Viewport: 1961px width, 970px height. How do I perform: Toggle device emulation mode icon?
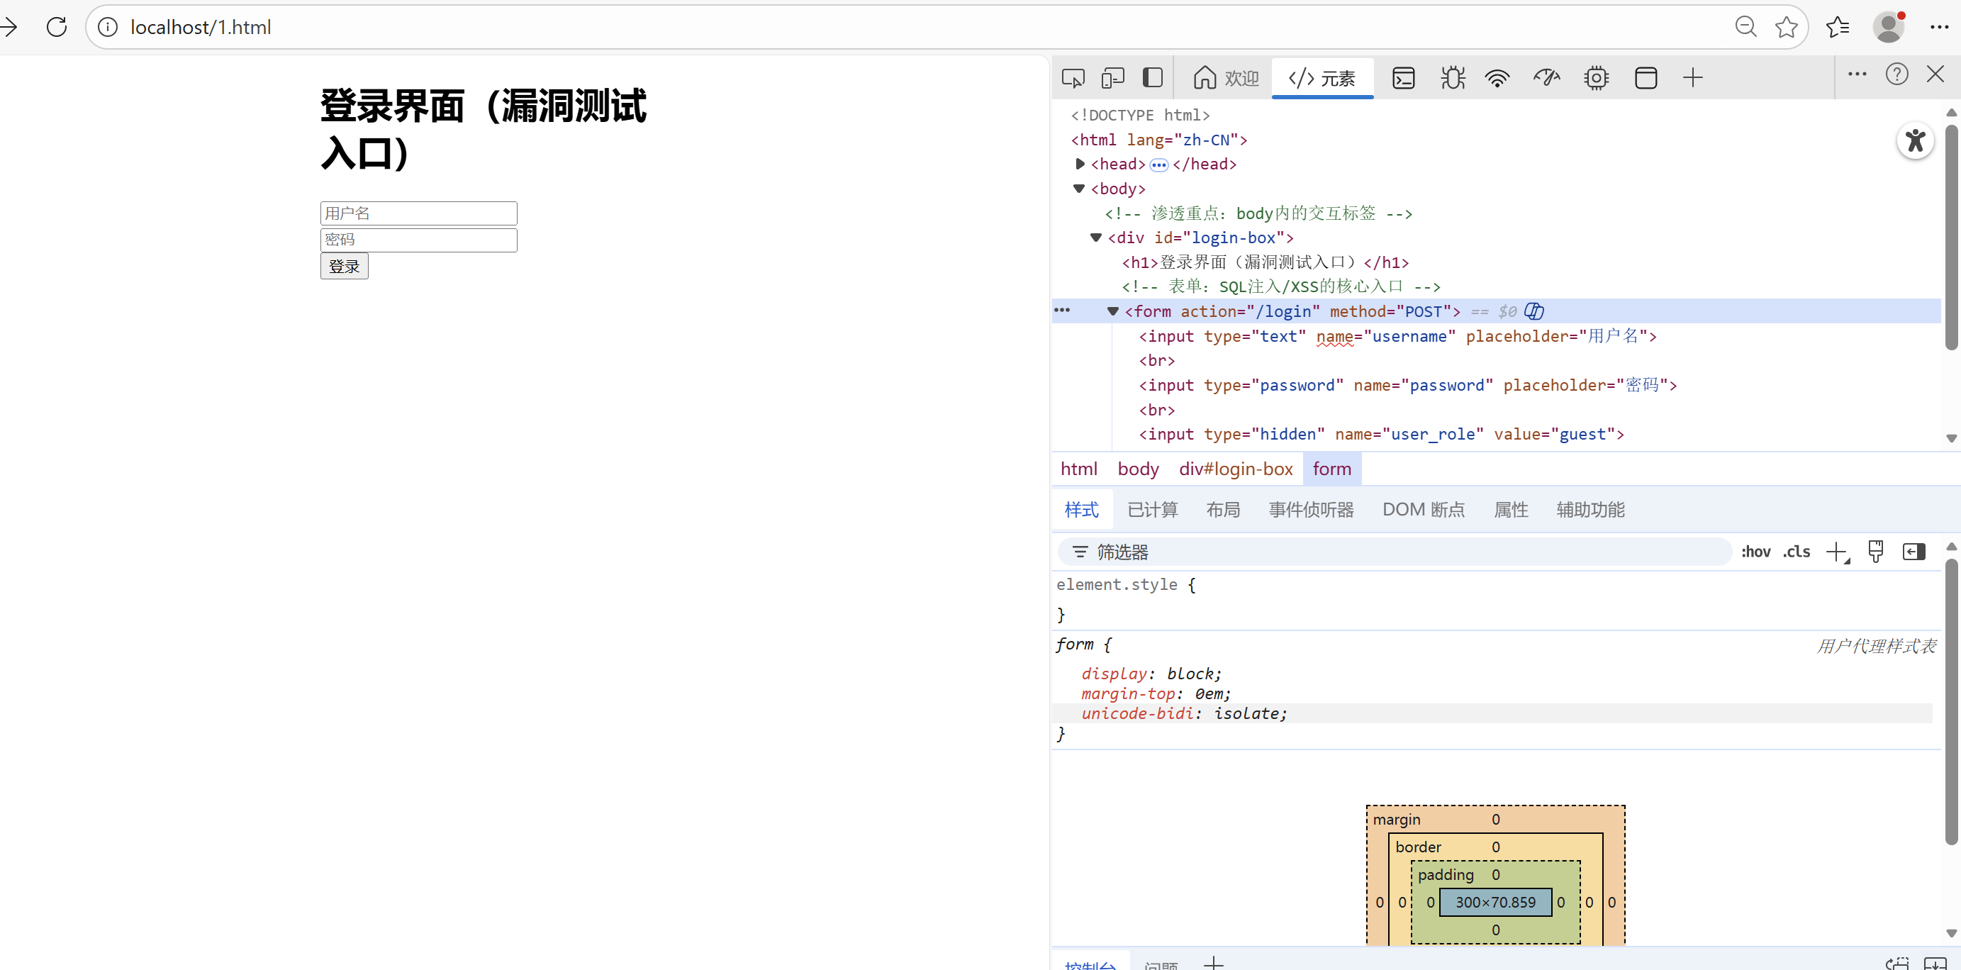click(1112, 78)
